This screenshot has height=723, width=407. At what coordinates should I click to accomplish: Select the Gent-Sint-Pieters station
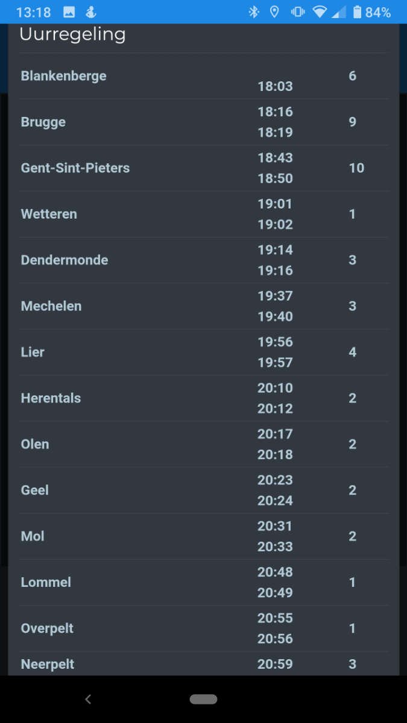(x=75, y=168)
